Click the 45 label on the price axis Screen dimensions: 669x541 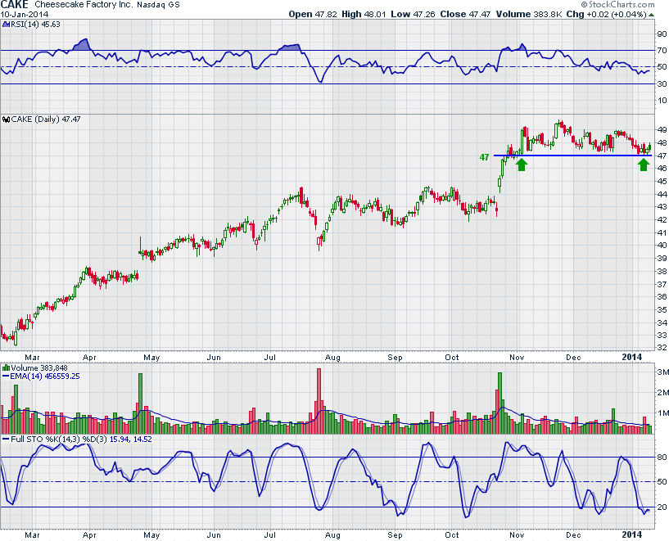click(x=662, y=181)
